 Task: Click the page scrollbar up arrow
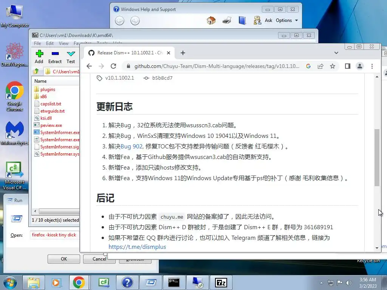(377, 77)
